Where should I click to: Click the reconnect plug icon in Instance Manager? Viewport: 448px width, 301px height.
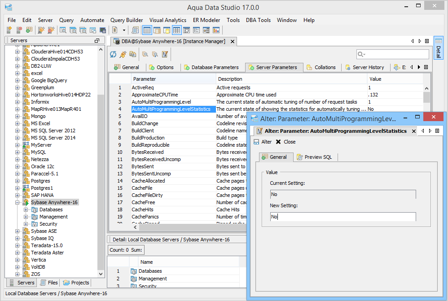point(123,54)
